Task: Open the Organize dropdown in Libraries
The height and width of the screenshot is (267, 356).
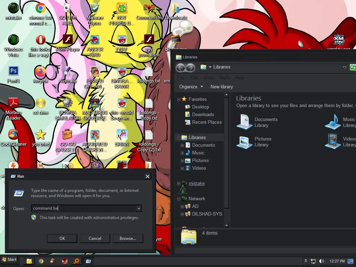Action: [191, 87]
